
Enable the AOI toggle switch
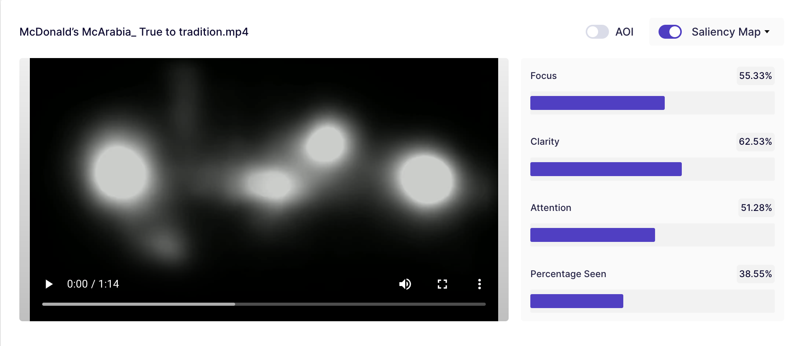(597, 32)
